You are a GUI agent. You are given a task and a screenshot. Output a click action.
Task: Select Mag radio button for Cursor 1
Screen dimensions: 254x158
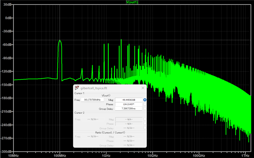(x=144, y=100)
